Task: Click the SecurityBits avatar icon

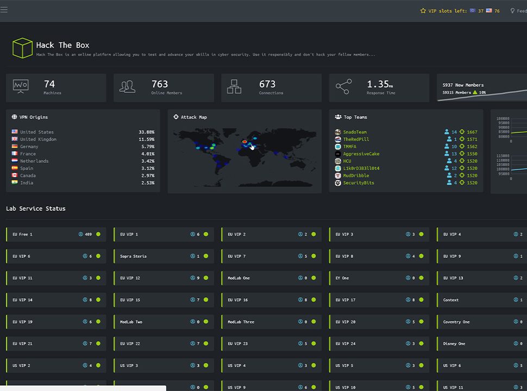Action: 338,182
